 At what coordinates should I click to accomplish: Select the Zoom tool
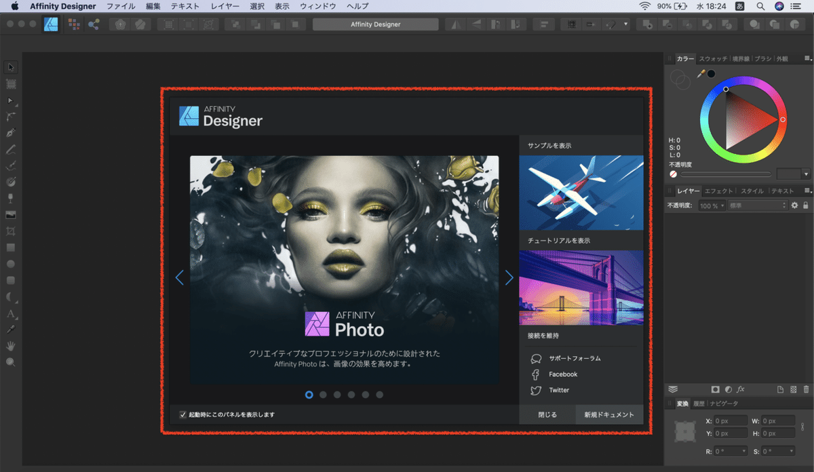(x=11, y=362)
